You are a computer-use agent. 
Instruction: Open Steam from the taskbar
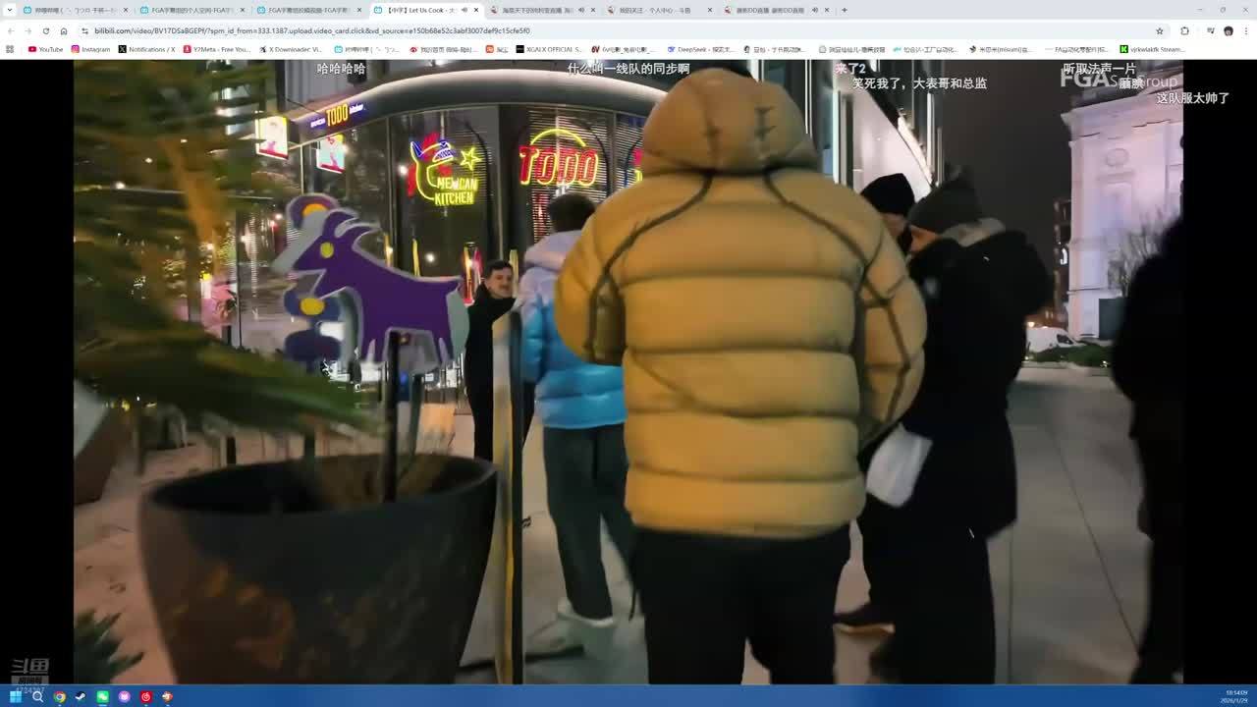[x=81, y=697]
